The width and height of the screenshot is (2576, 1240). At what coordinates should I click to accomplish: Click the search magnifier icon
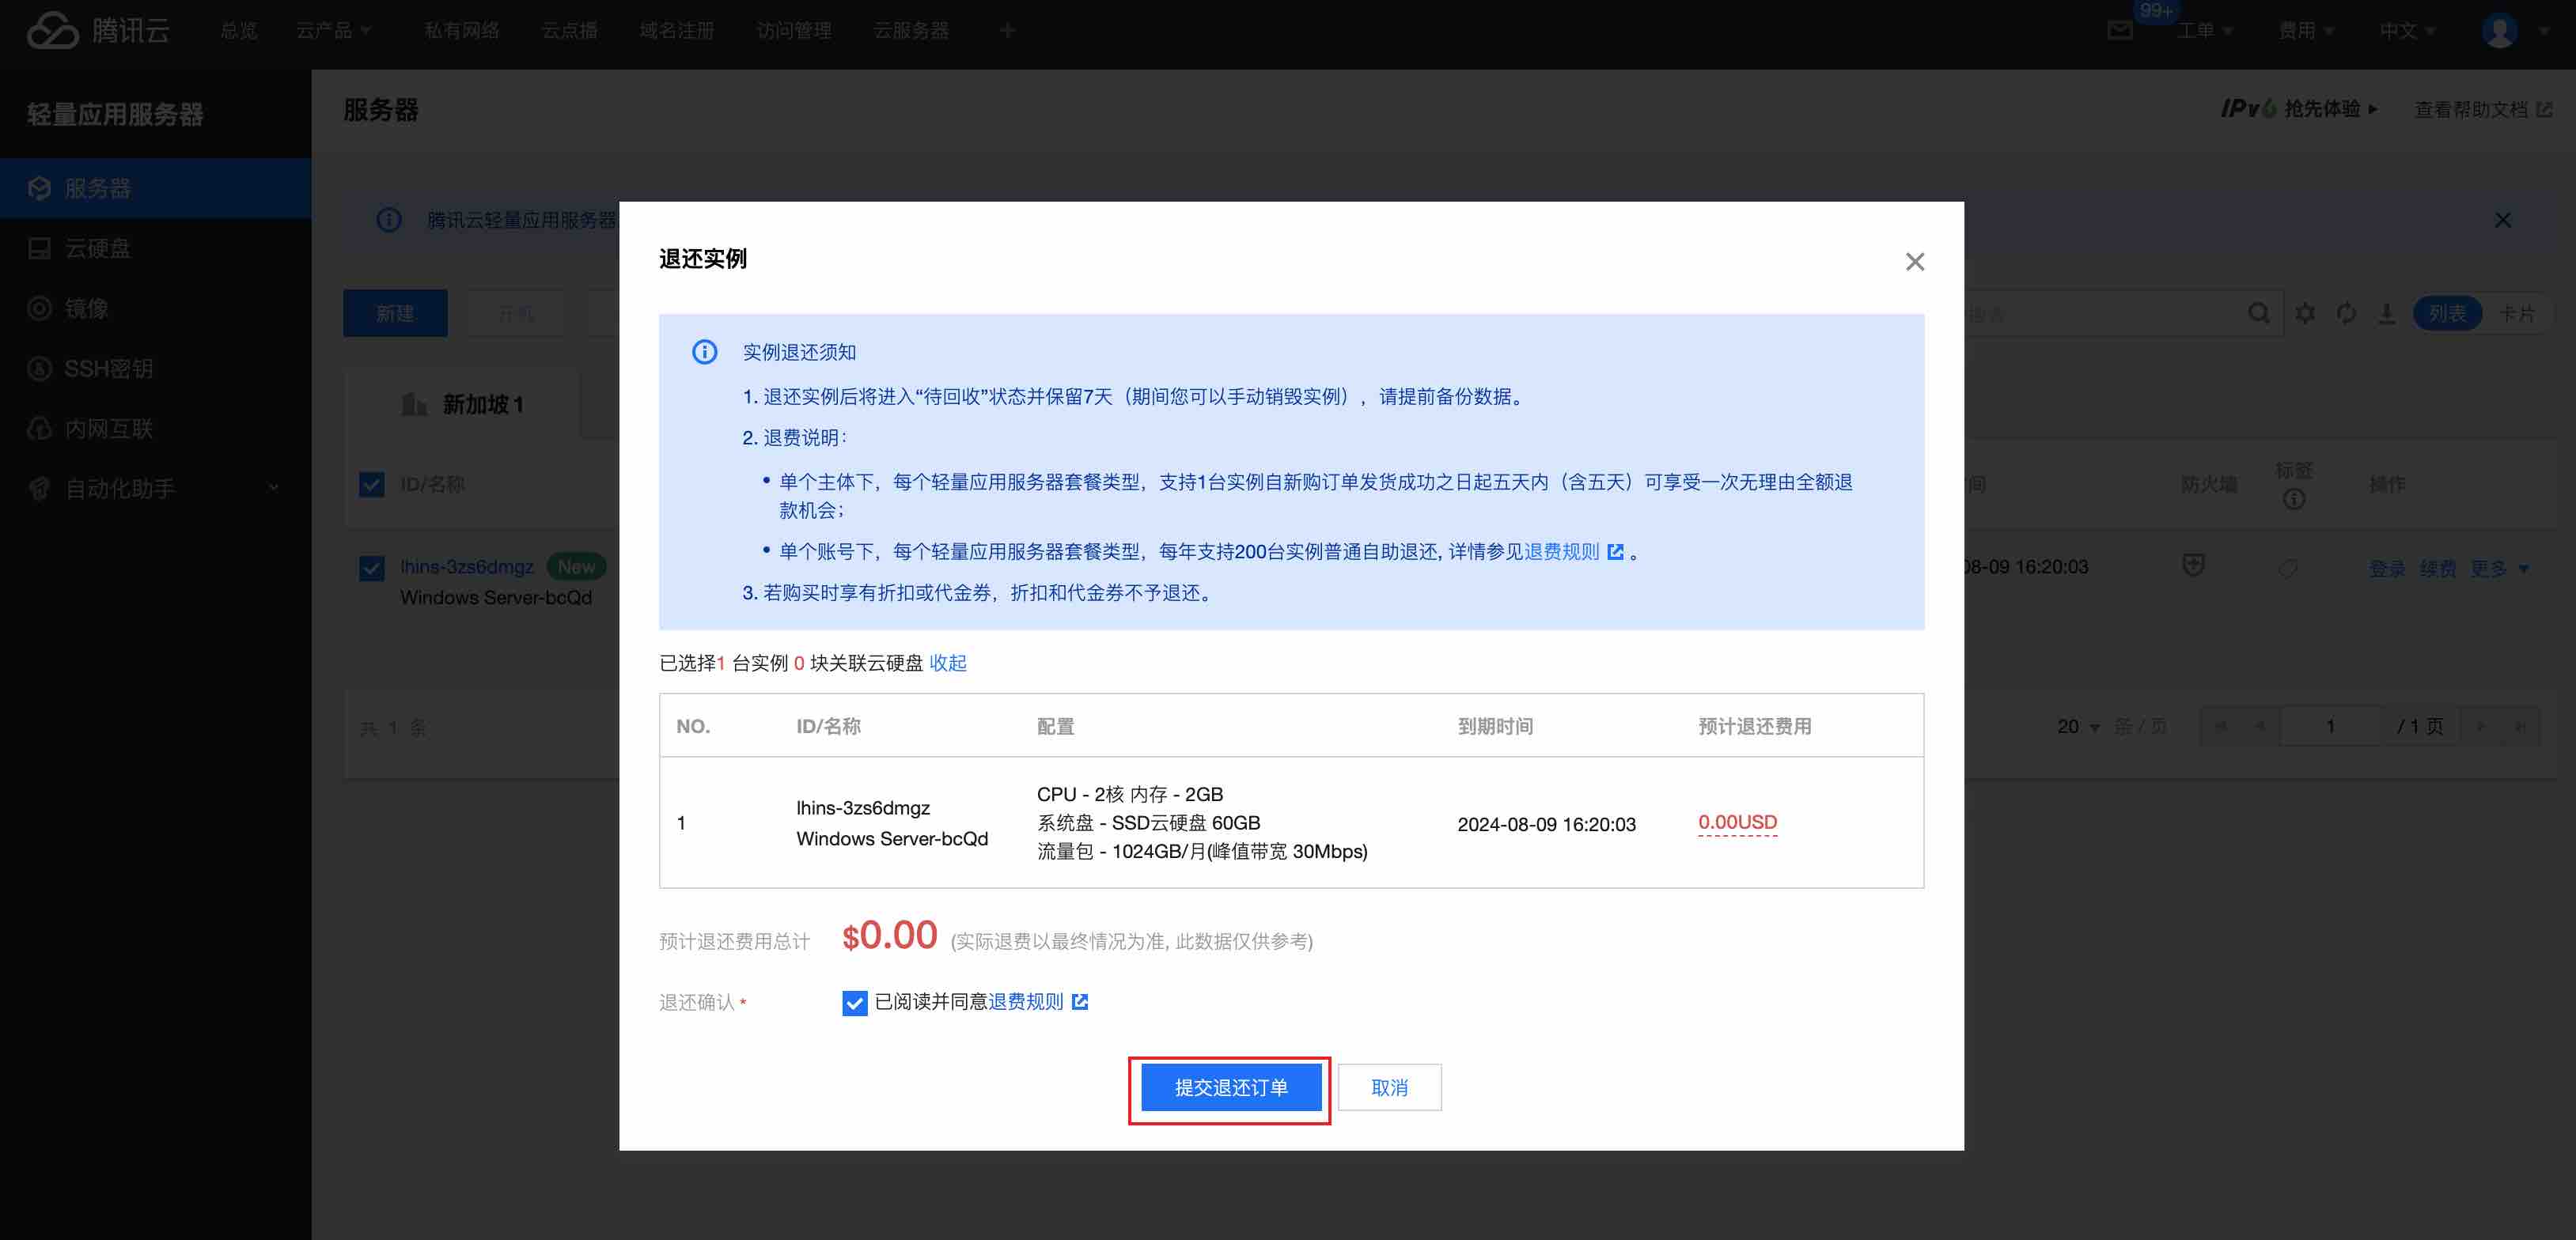pos(2258,314)
